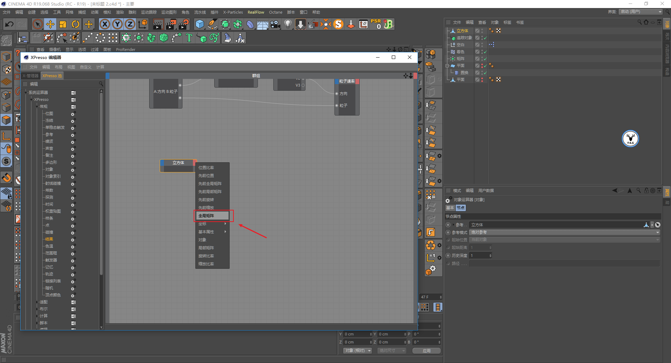Image resolution: width=671 pixels, height=363 pixels.
Task: Click checkerboard texture tag on 立方体
Action: pos(499,31)
